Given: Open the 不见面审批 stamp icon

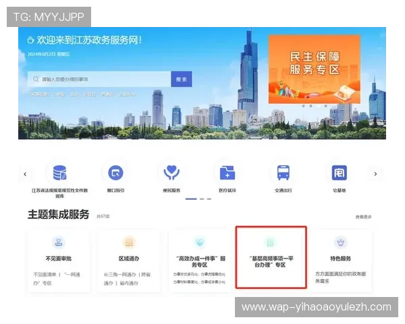Looking at the screenshot, I should 59,242.
